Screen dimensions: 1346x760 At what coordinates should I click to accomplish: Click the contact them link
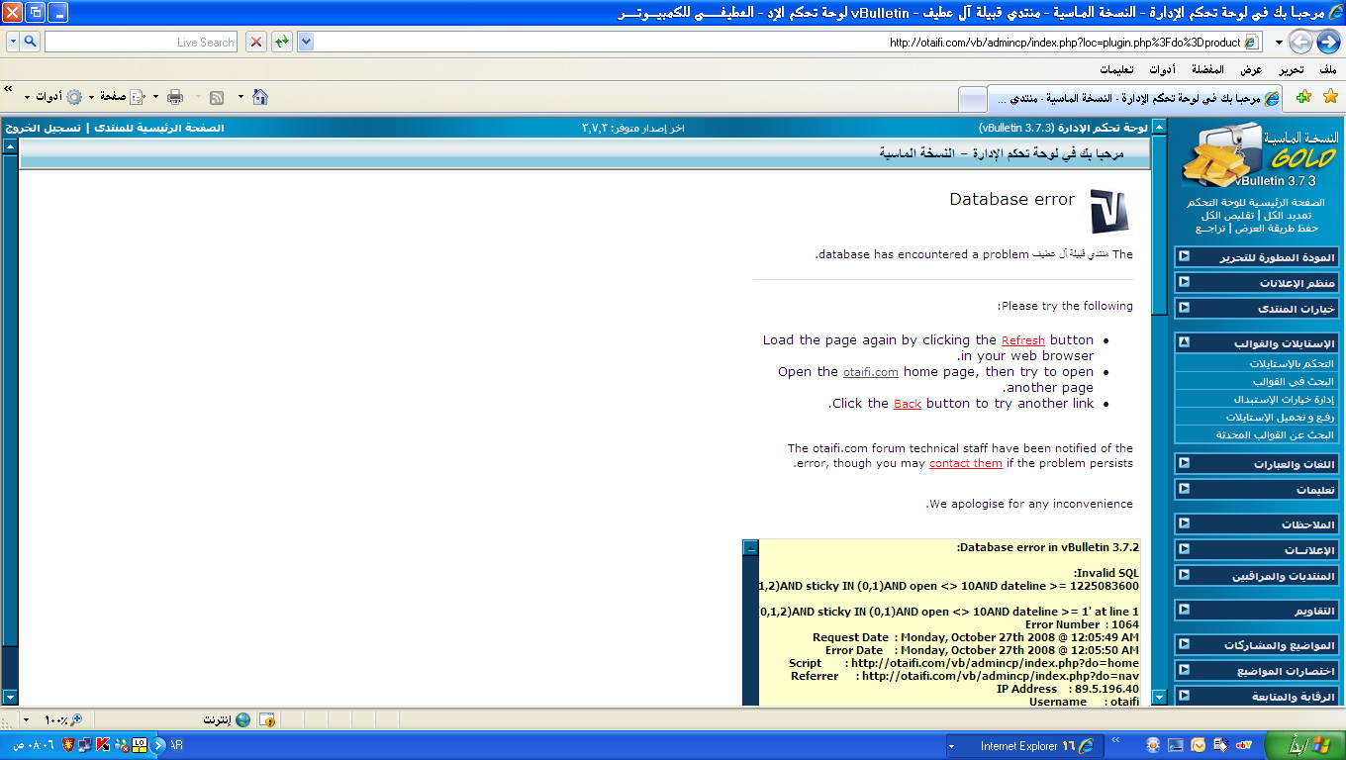coord(965,463)
